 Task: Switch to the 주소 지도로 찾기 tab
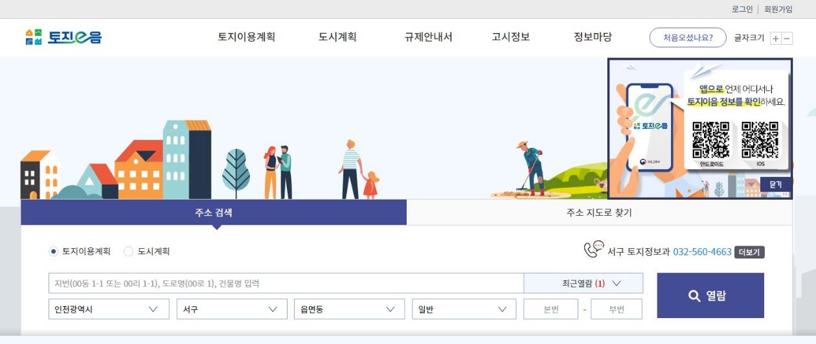[599, 212]
